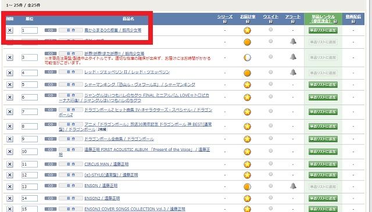This screenshot has width=372, height=212.
Task: Open the help icon under お届け率
Action: click(x=248, y=21)
